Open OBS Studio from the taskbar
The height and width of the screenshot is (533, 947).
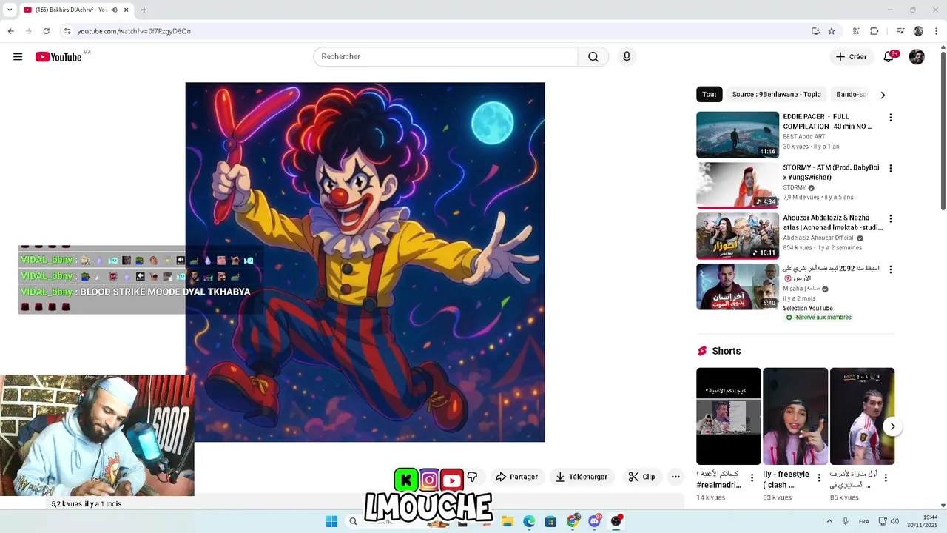click(616, 521)
